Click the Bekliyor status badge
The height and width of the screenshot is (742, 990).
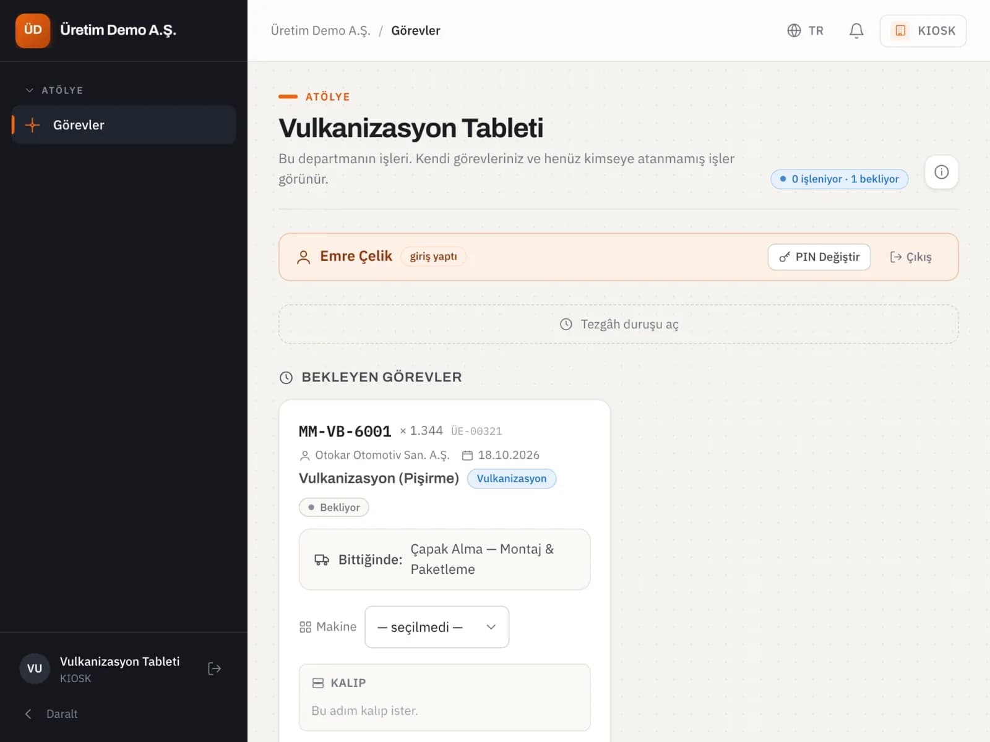pos(334,507)
